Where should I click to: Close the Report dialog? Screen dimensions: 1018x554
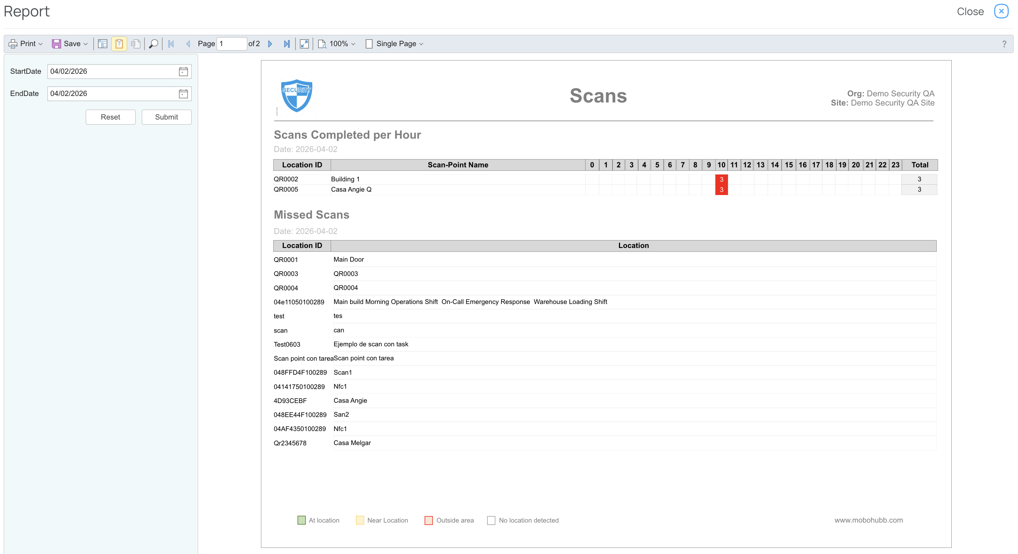tap(1001, 12)
